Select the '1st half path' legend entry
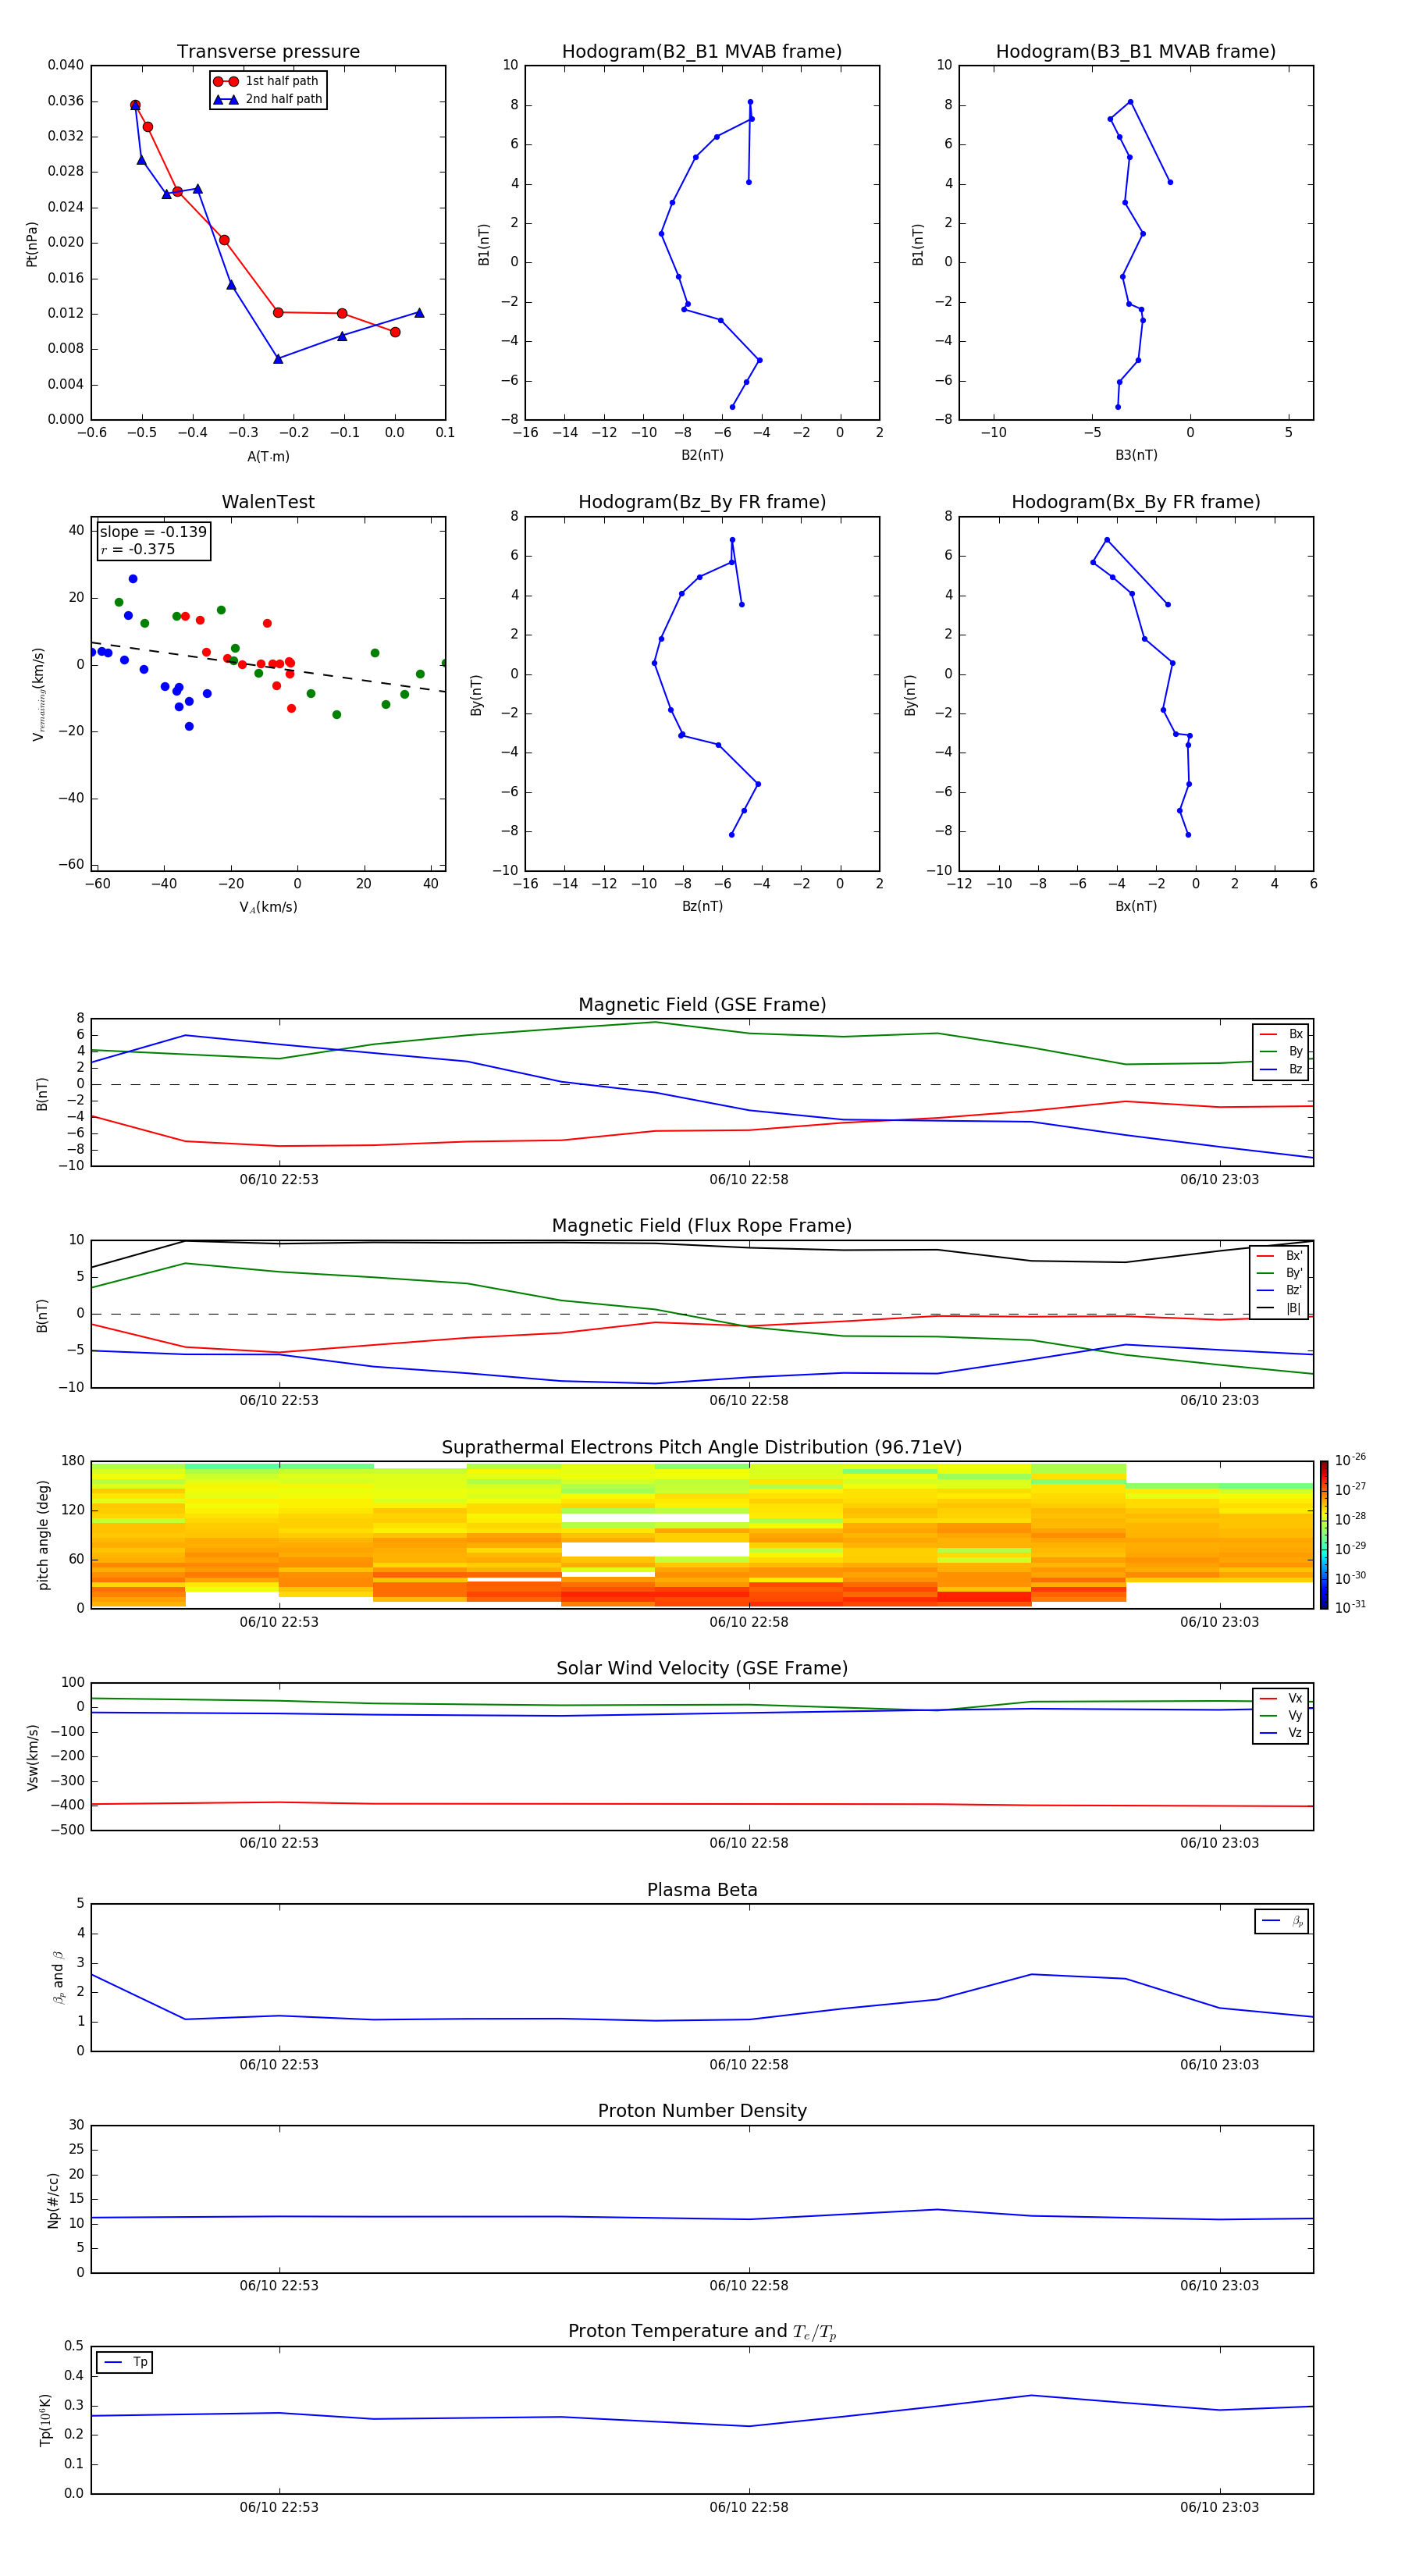Screen dimensions: 1405x2576 [266, 81]
